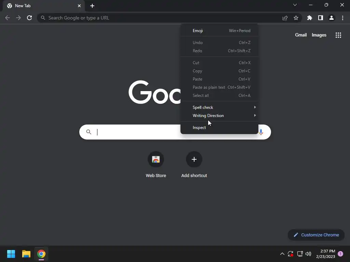Start voice search with microphone icon
The width and height of the screenshot is (350, 262).
click(261, 132)
